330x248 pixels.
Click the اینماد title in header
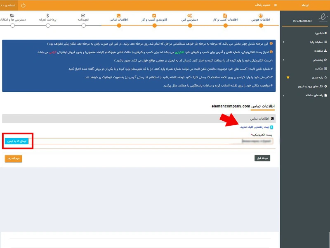tap(305, 5)
